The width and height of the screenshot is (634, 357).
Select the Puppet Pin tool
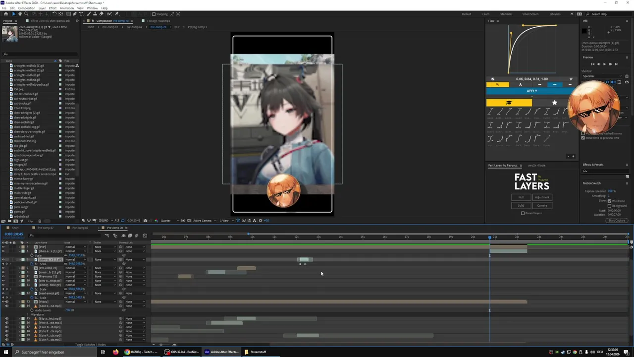click(117, 14)
